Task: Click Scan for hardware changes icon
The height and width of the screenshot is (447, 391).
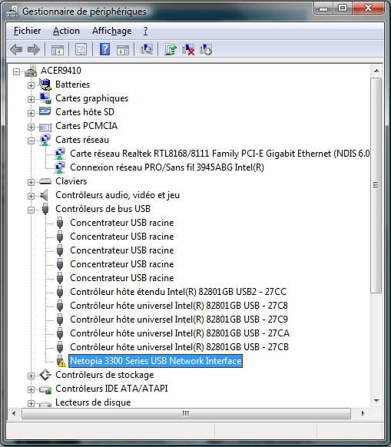Action: (147, 49)
